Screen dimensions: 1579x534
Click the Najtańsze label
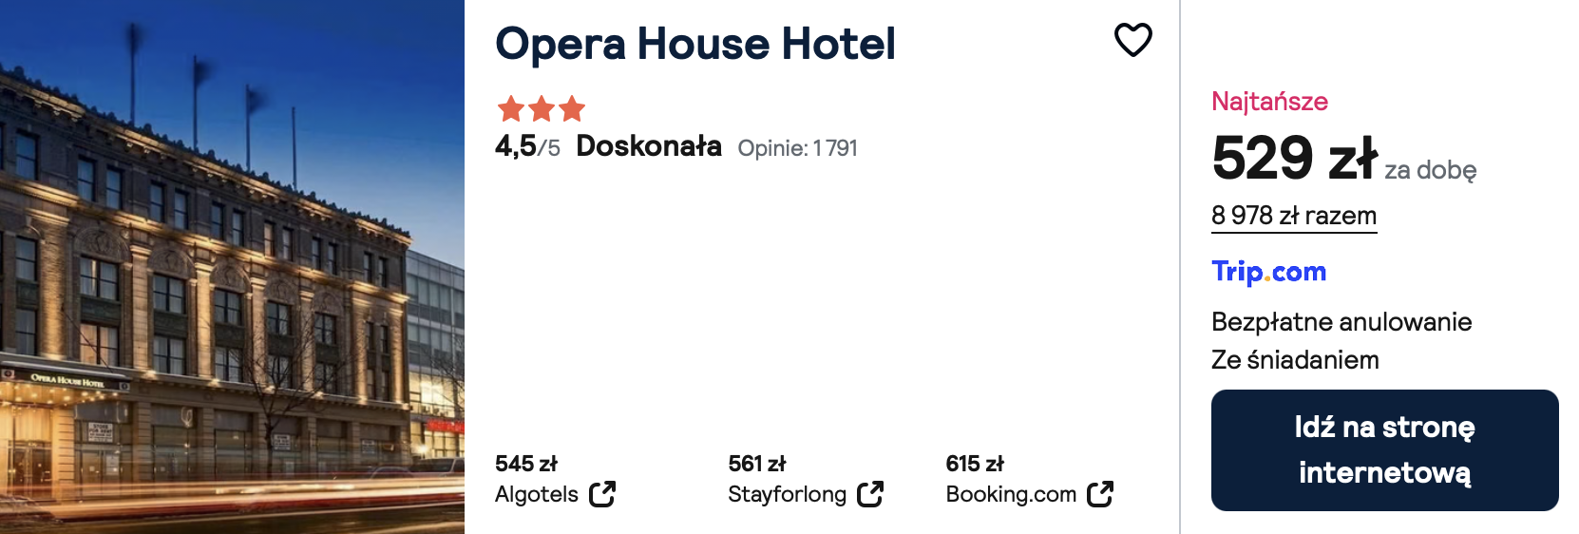pyautogui.click(x=1269, y=102)
